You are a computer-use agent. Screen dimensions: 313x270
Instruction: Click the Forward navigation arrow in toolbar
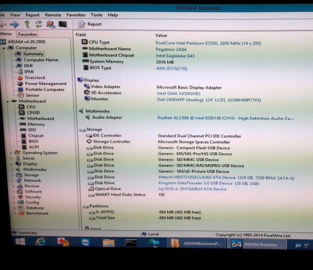point(14,24)
